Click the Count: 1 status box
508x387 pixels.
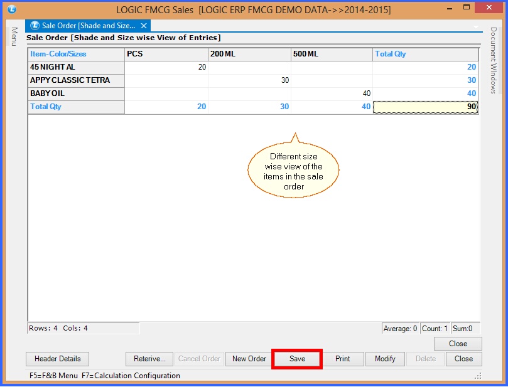tap(435, 329)
